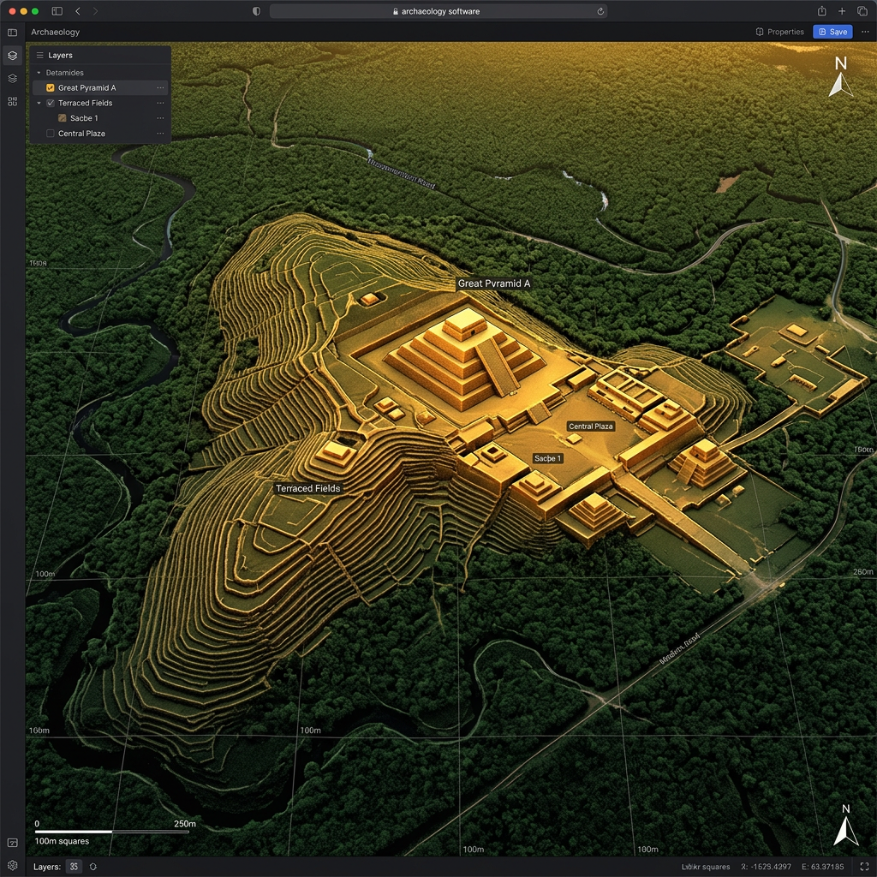The image size is (877, 877).
Task: Uncheck the Great Pyramid A layer
Action: pos(50,87)
